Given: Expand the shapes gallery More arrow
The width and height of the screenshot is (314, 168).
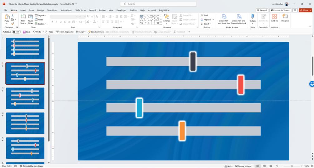Looking at the screenshot, I should coord(161,23).
